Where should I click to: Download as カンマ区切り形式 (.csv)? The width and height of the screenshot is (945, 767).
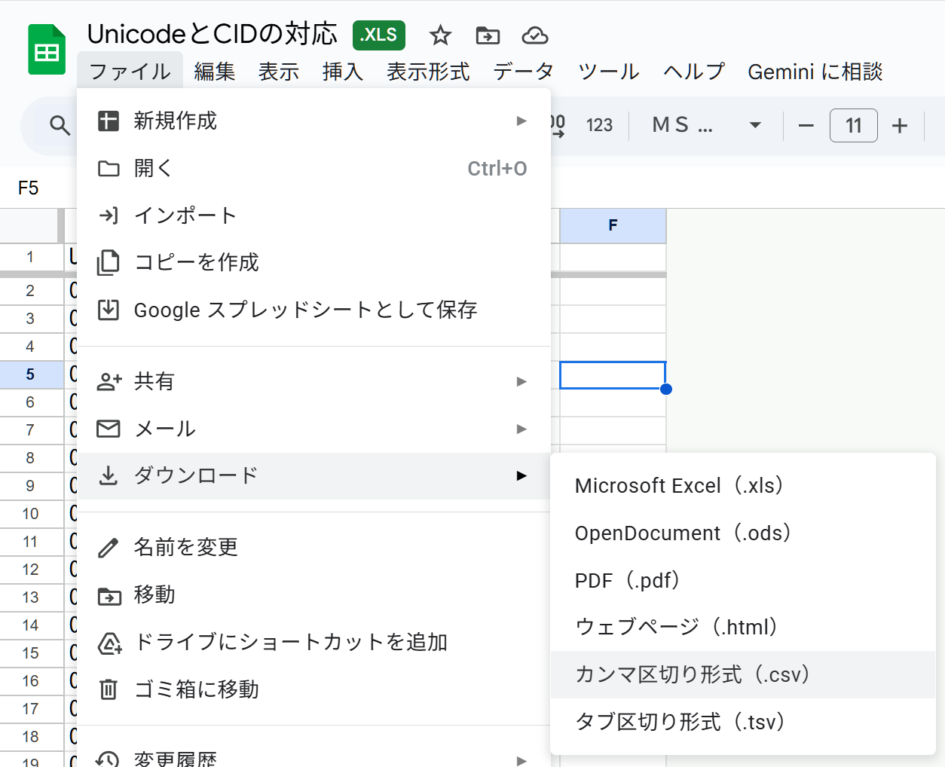(x=692, y=674)
